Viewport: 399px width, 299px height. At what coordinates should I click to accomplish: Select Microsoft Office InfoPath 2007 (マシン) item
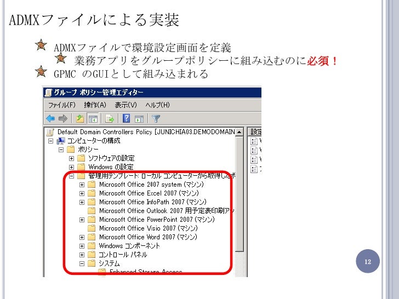click(153, 202)
